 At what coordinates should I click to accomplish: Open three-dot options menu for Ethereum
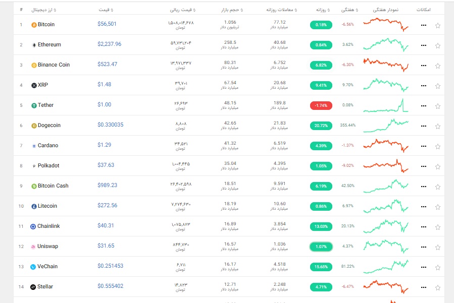[424, 45]
